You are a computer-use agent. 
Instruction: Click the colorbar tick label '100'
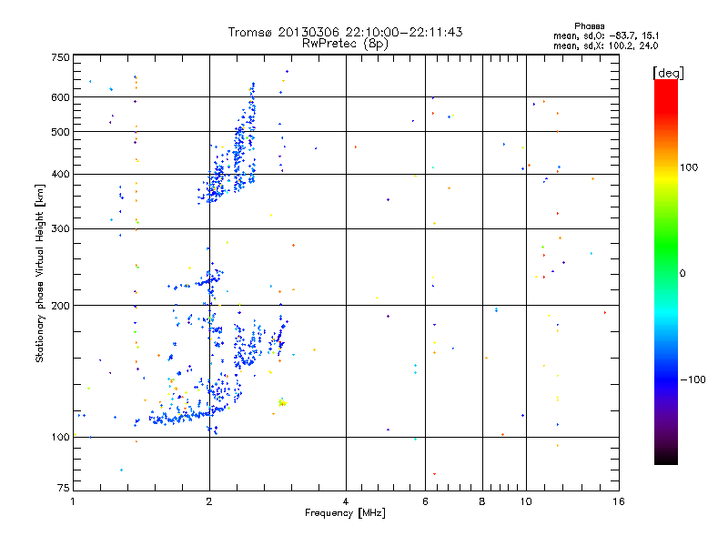pyautogui.click(x=689, y=167)
